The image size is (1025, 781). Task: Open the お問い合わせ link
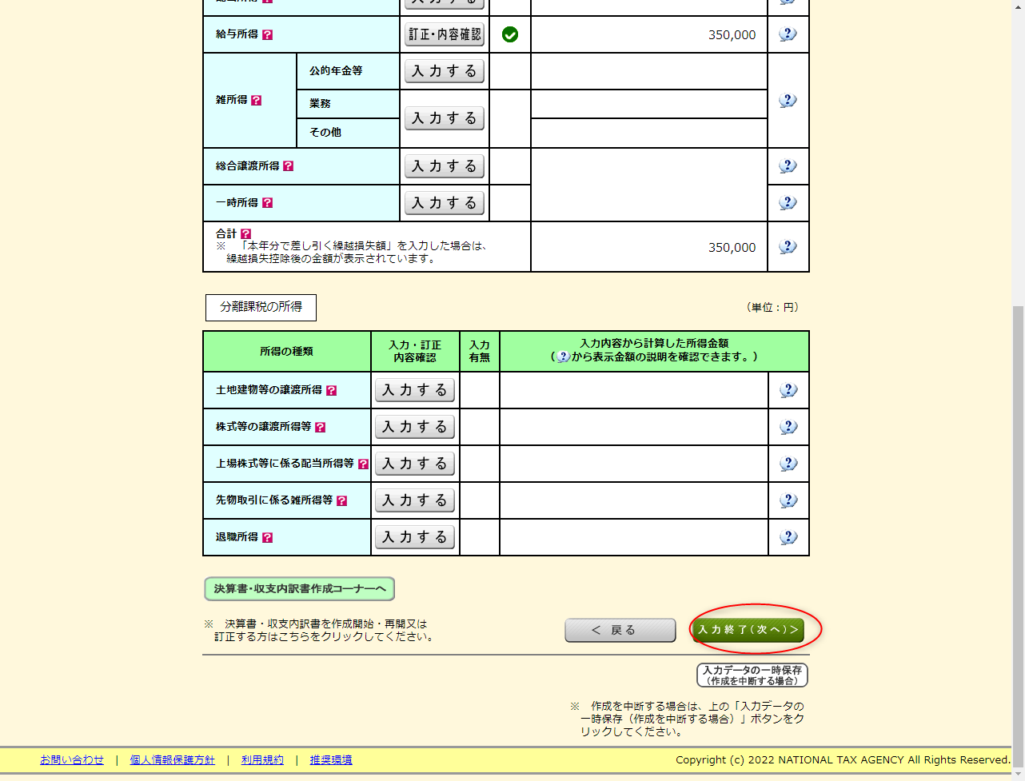72,760
